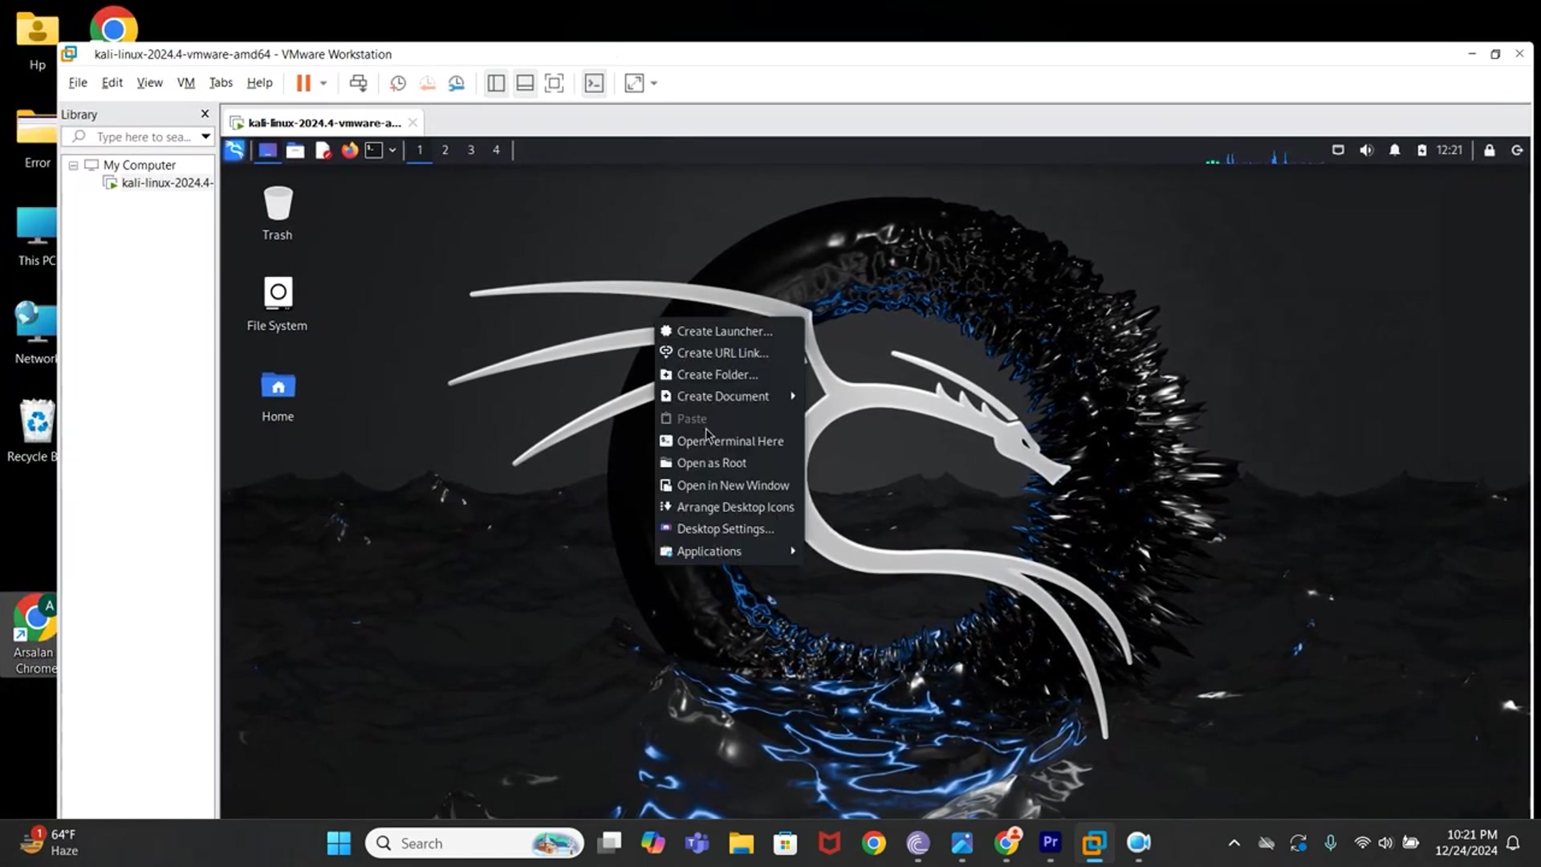Select the File System desktop icon
This screenshot has height=867, width=1541.
point(278,303)
